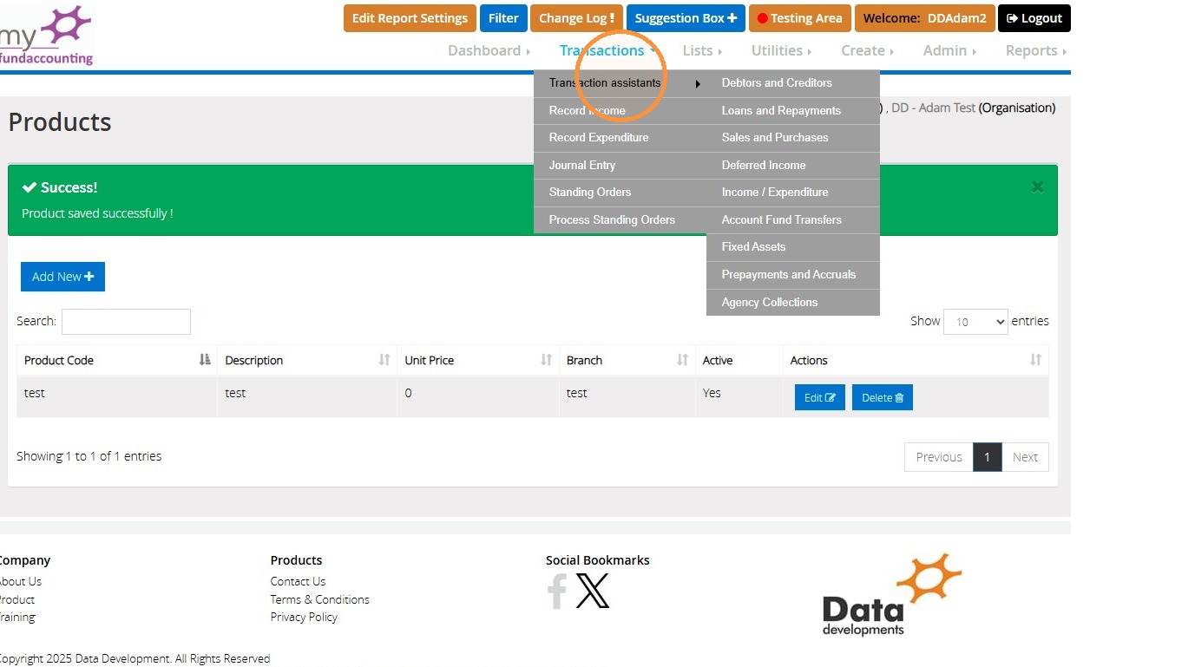Image resolution: width=1195 pixels, height=667 pixels.
Task: Choose Agency Collections assistant
Action: tap(793, 302)
